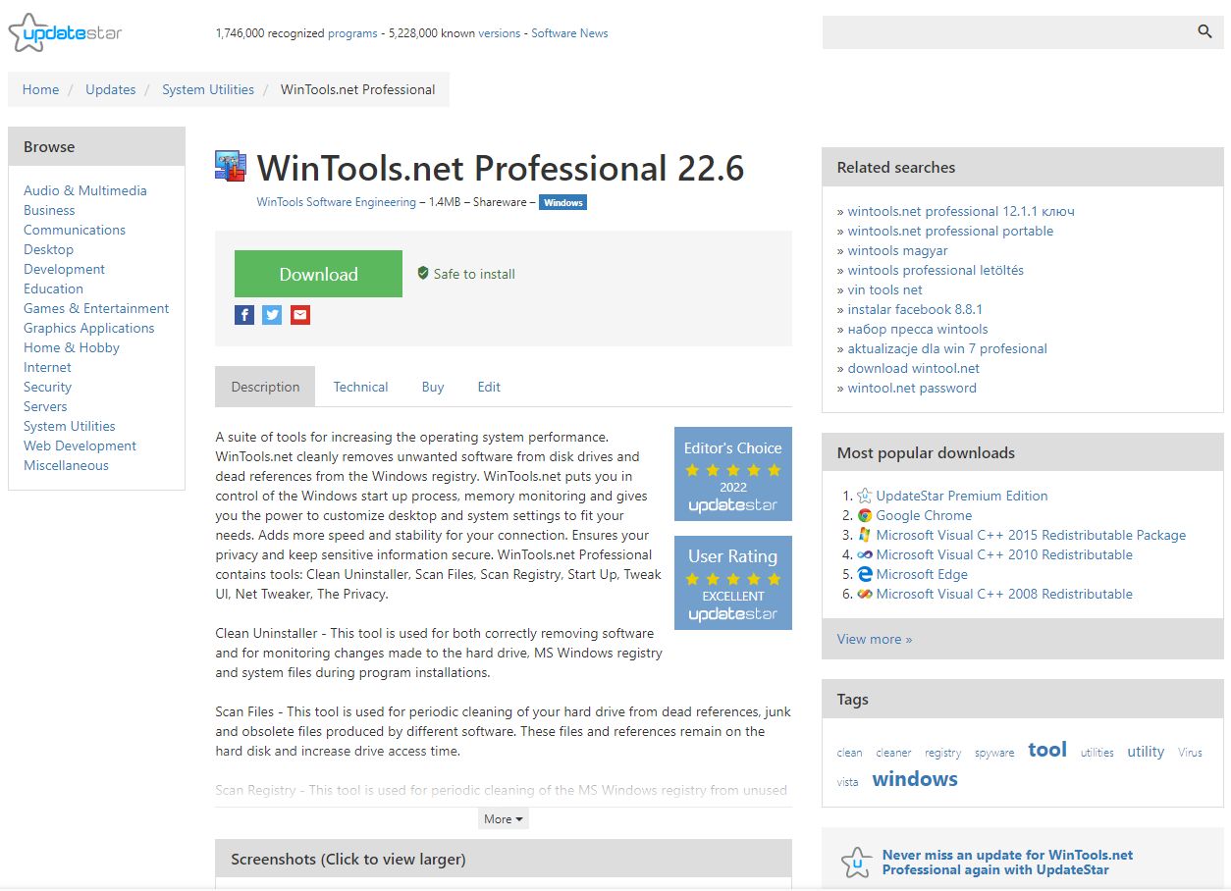The image size is (1231, 891).
Task: Open Google Chrome download link
Action: (924, 515)
